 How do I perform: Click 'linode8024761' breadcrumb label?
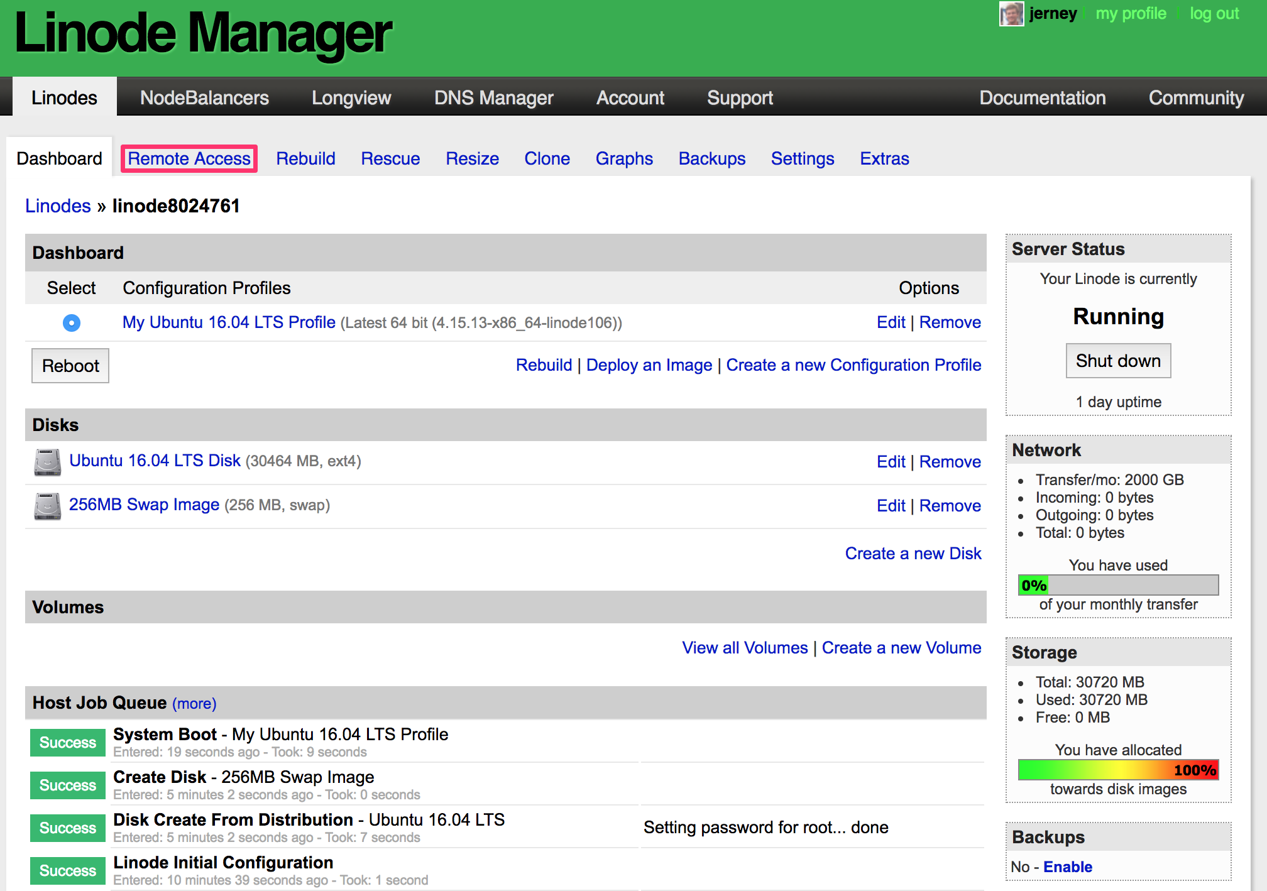(x=176, y=205)
